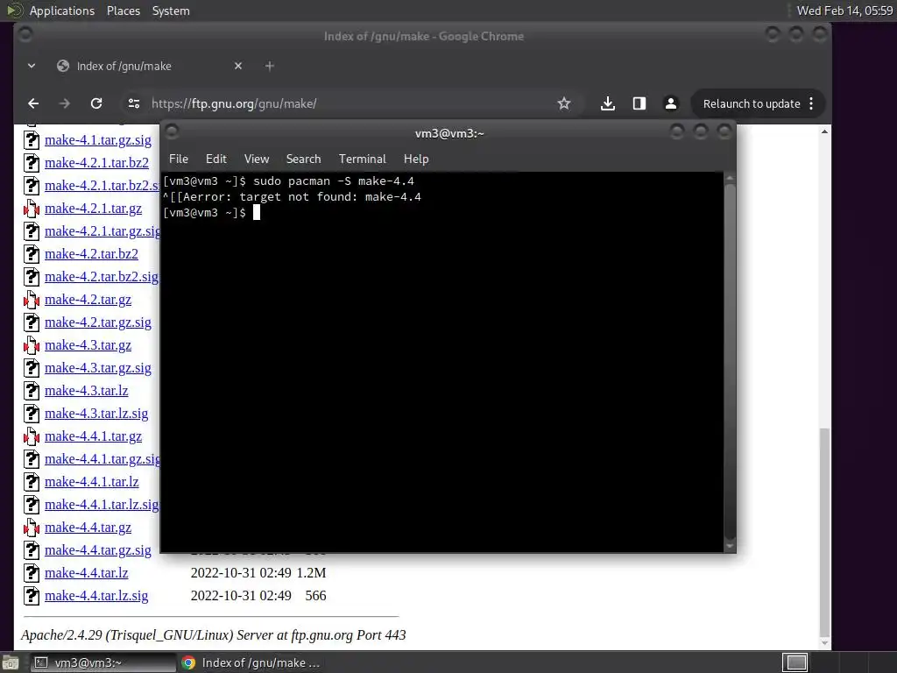Click the Applications menu logo icon
Viewport: 897px width, 673px height.
point(14,11)
